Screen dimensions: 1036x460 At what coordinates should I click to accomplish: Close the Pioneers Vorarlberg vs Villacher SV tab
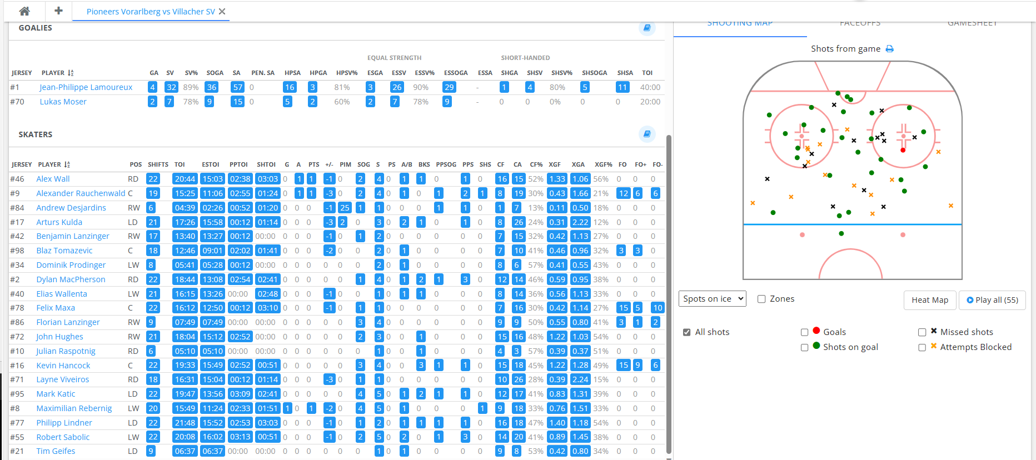point(222,12)
